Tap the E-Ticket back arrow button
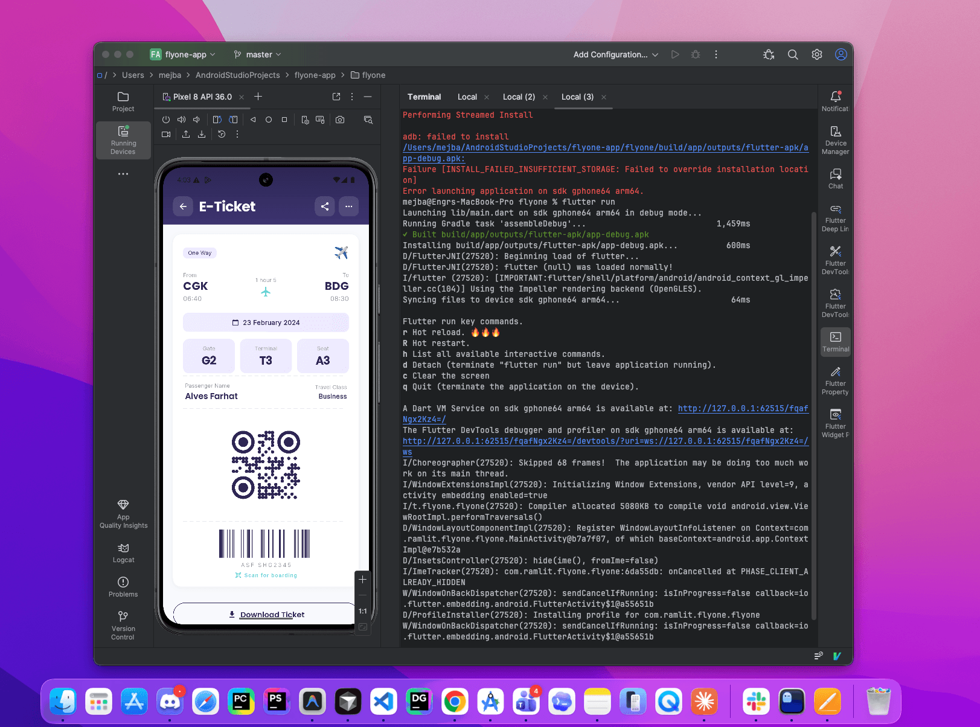The image size is (980, 727). pos(183,207)
